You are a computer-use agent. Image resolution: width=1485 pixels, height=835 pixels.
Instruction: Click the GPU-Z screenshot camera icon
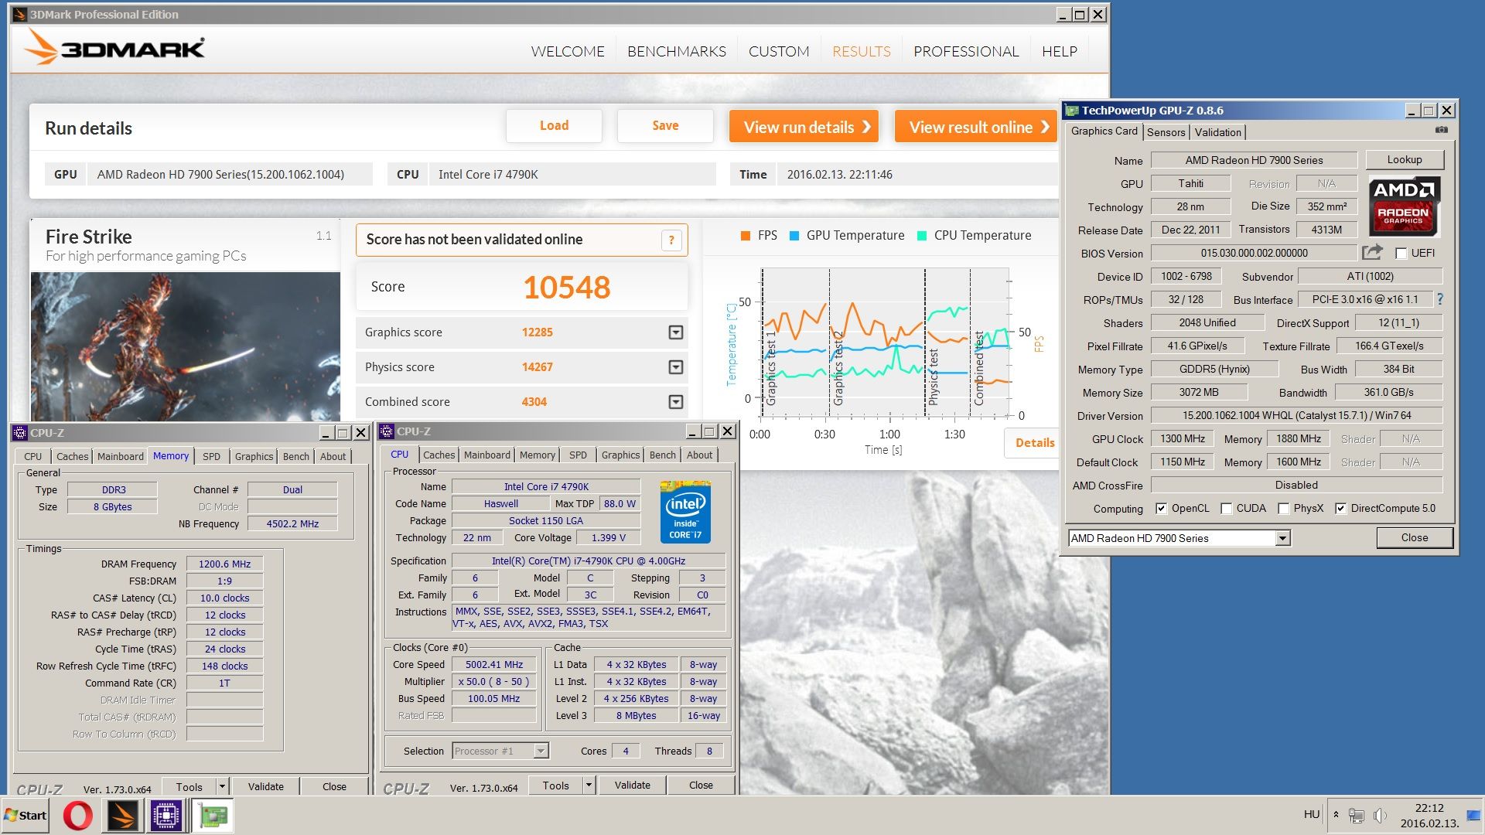point(1441,130)
